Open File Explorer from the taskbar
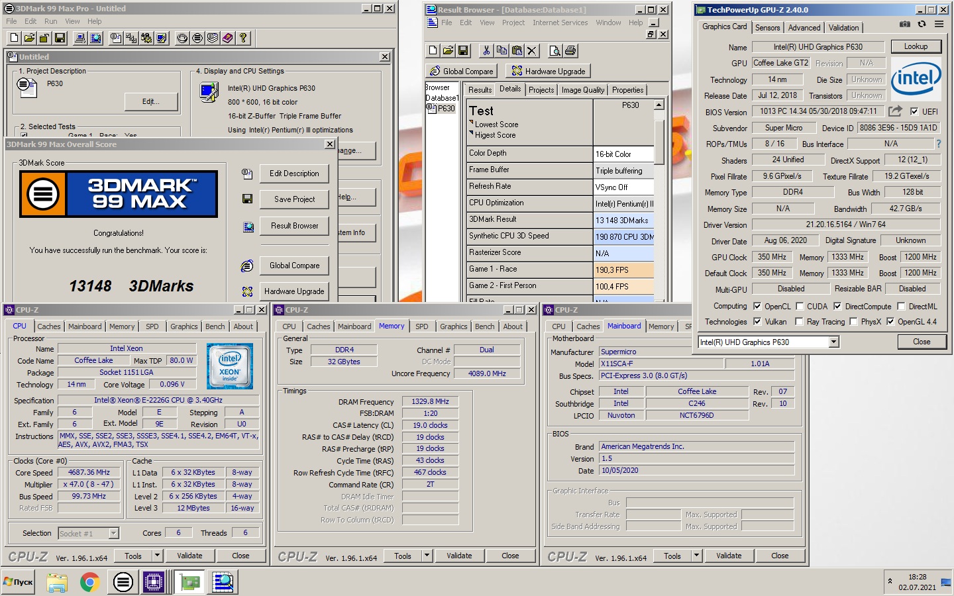This screenshot has width=954, height=596. pyautogui.click(x=57, y=583)
